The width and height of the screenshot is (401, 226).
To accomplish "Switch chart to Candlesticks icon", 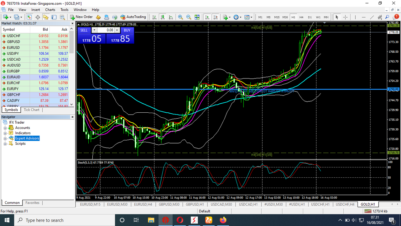I will (x=163, y=17).
